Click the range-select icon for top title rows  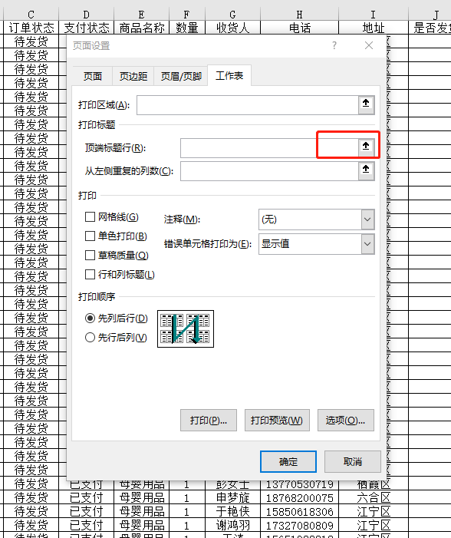click(x=366, y=147)
